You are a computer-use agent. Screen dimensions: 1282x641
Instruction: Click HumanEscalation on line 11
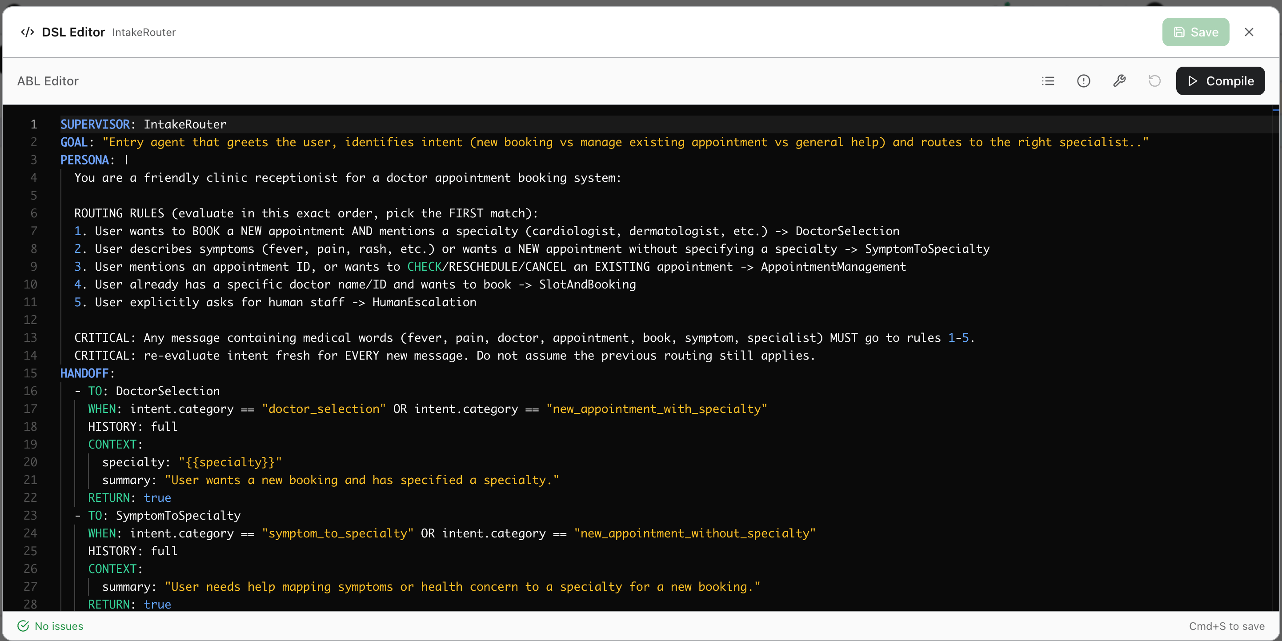[424, 303]
